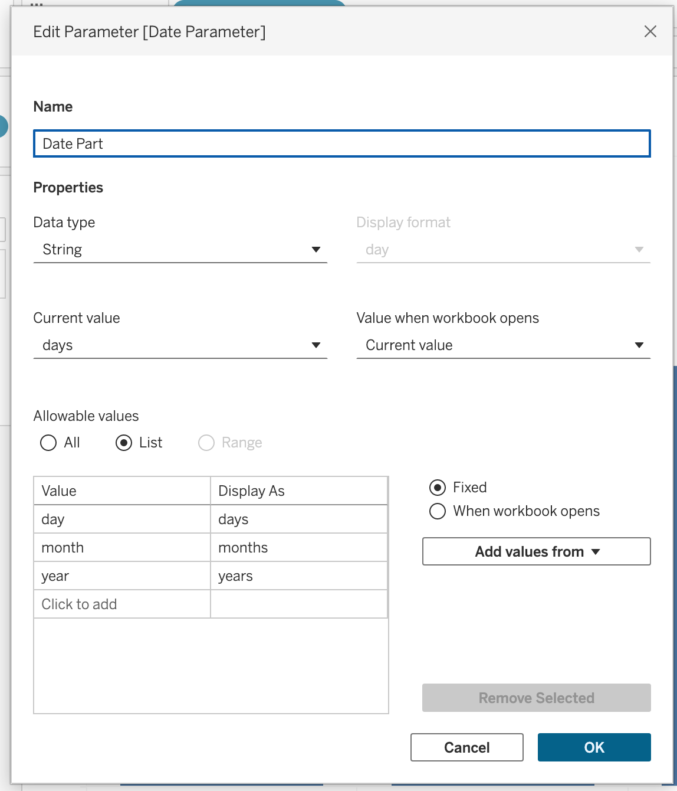677x791 pixels.
Task: Choose the Fixed radio option
Action: pos(438,488)
